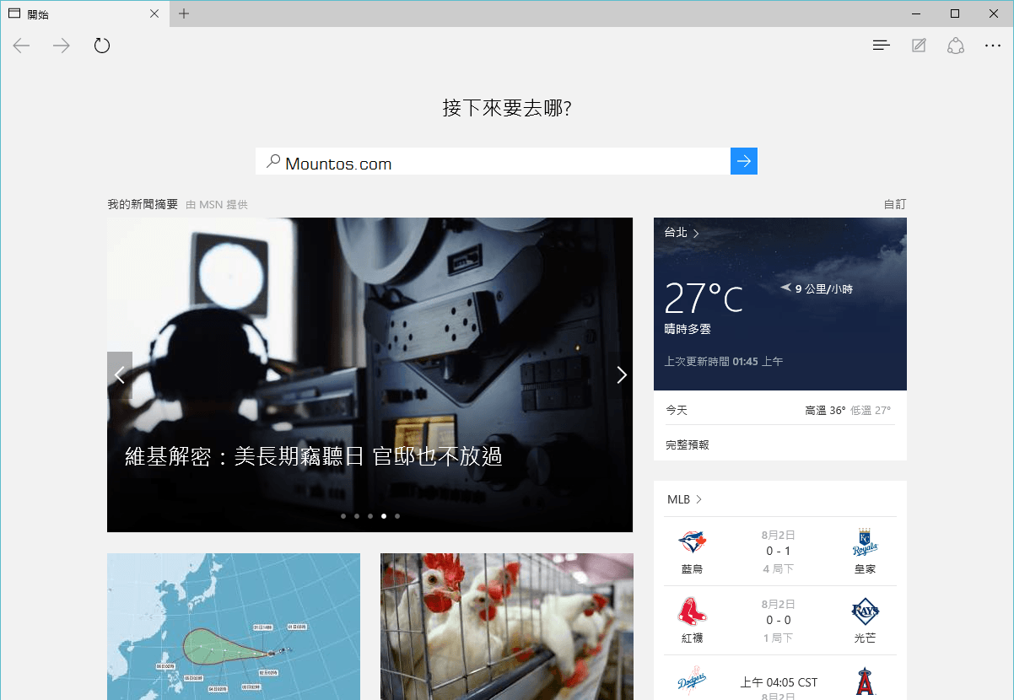The height and width of the screenshot is (700, 1014).
Task: Click 自訂 to customize news feed
Action: [895, 204]
